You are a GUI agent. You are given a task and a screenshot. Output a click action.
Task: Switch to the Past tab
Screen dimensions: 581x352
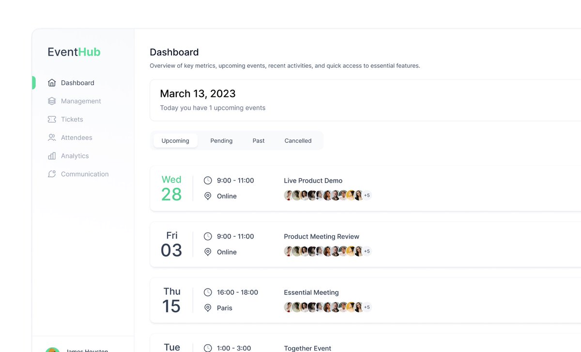(x=259, y=140)
